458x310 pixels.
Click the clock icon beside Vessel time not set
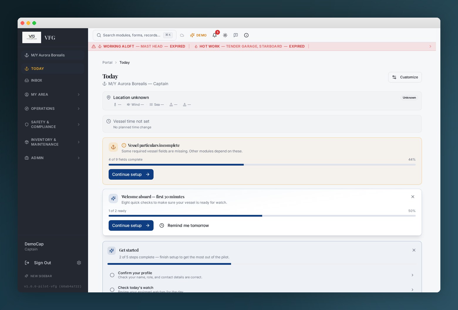tap(109, 121)
